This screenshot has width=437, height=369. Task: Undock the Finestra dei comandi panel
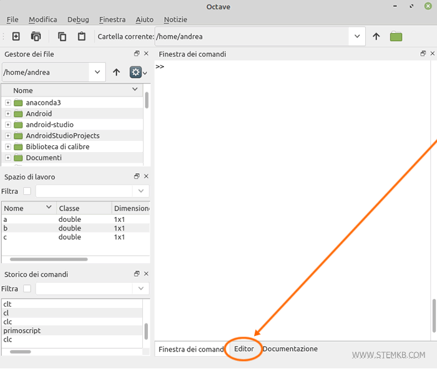point(423,54)
